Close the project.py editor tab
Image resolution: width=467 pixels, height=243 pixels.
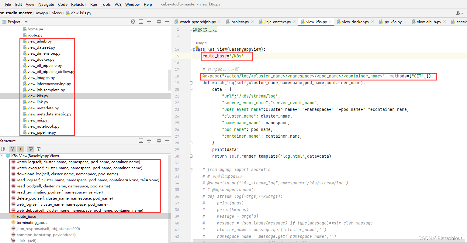point(252,22)
